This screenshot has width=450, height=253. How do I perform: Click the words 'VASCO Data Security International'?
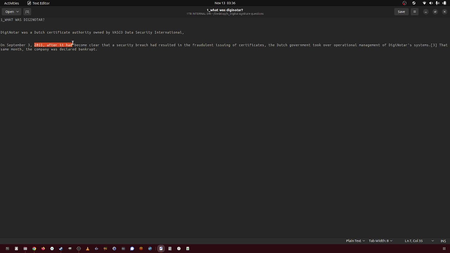147,32
